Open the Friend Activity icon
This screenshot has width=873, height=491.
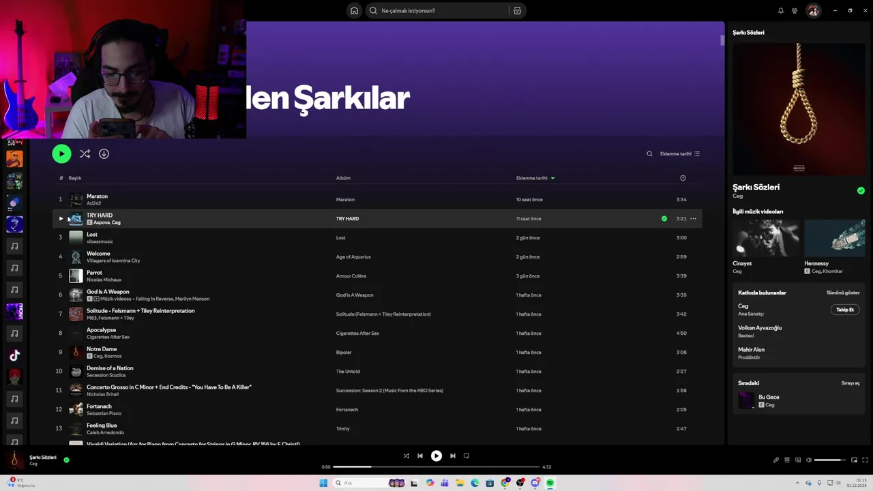coord(795,10)
